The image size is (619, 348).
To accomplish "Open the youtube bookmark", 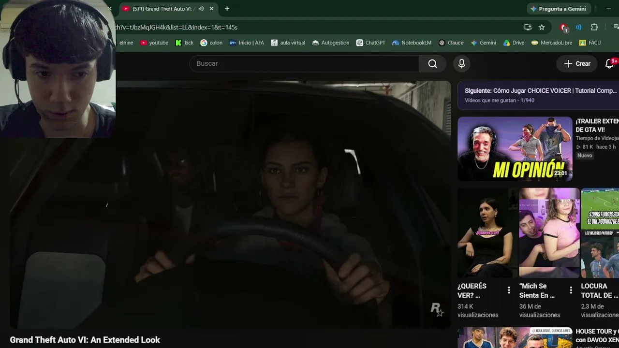I will coord(154,43).
